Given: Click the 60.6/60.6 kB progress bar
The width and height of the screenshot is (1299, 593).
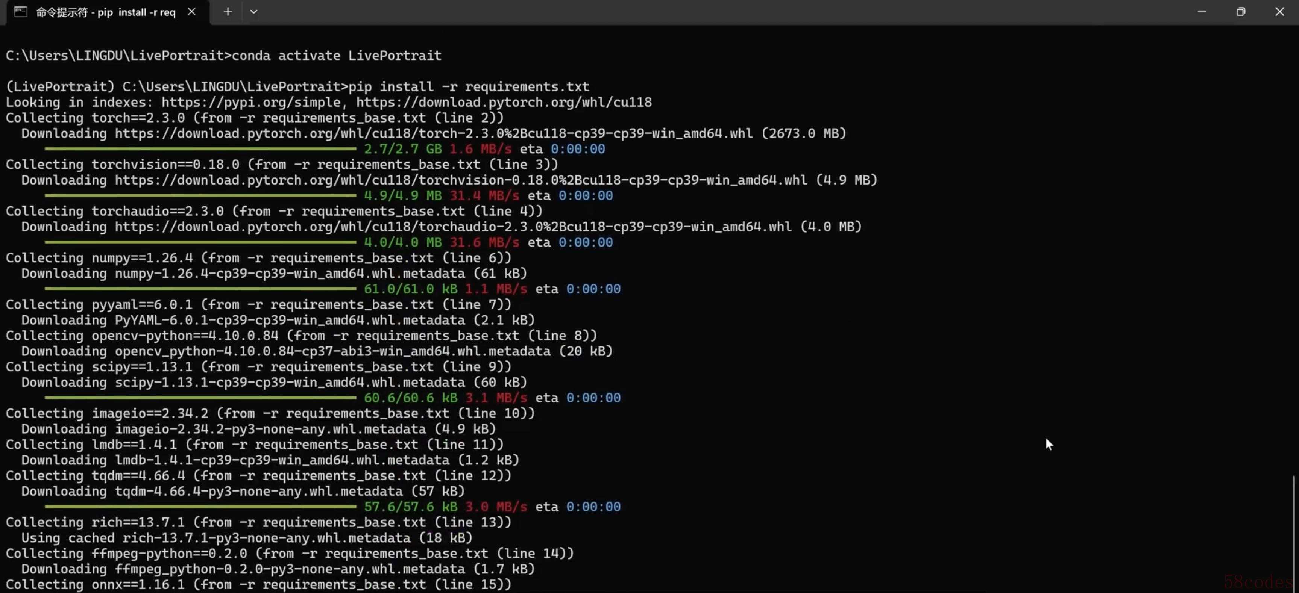Looking at the screenshot, I should tap(200, 398).
